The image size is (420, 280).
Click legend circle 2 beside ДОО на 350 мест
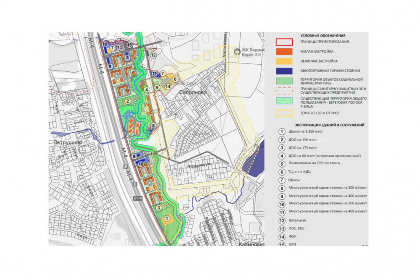pyautogui.click(x=281, y=140)
